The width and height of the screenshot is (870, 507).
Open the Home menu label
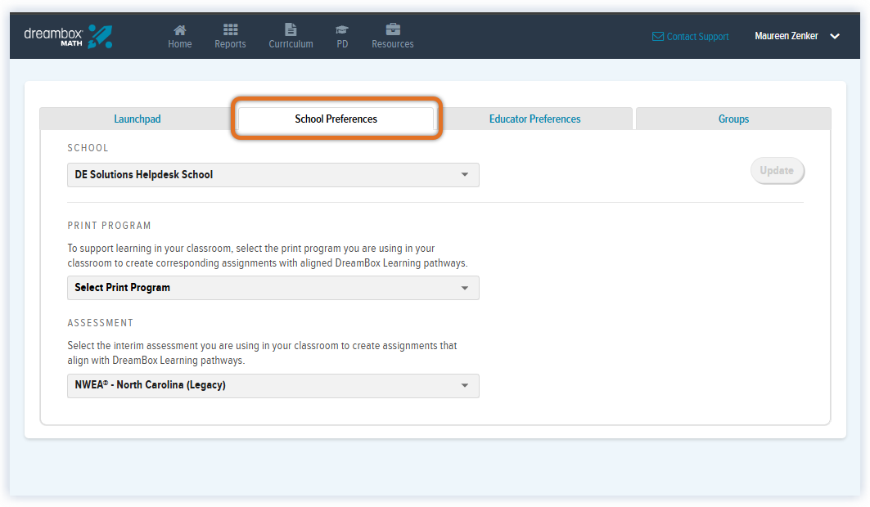180,44
